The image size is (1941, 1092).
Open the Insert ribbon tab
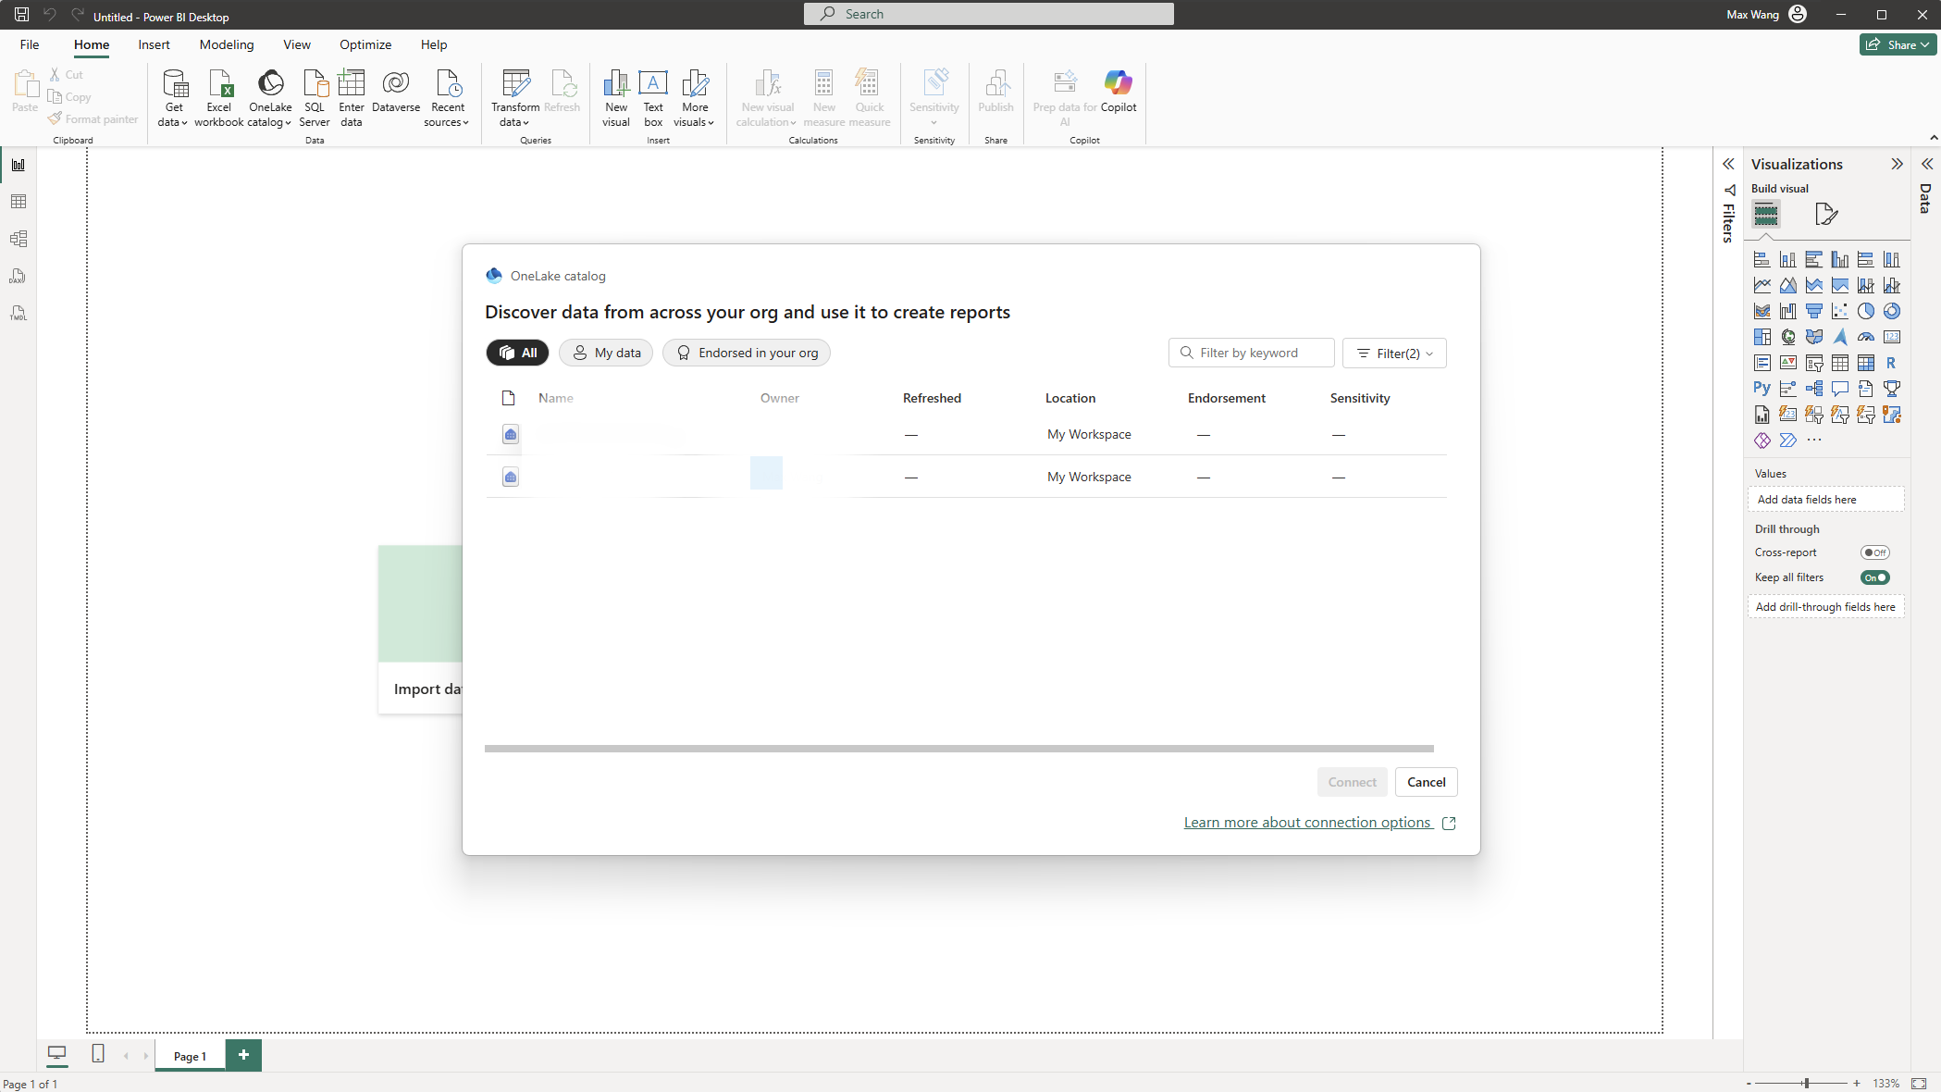pyautogui.click(x=153, y=44)
